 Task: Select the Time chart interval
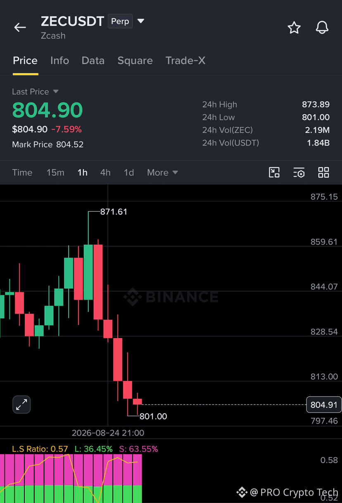[x=22, y=172]
